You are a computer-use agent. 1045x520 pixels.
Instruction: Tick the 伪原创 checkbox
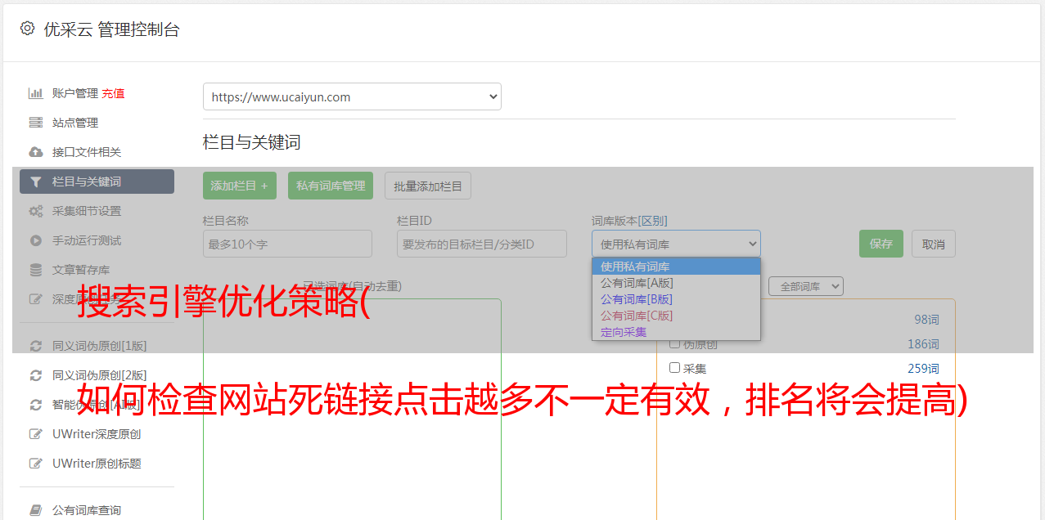[x=675, y=343]
